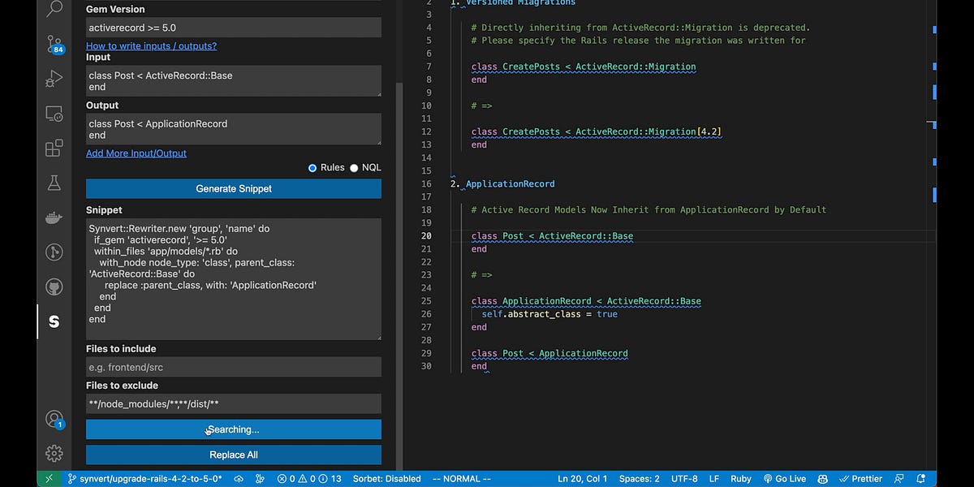Open the Source Control view showing 84 changes
Screen dimensions: 974x487
tap(54, 45)
